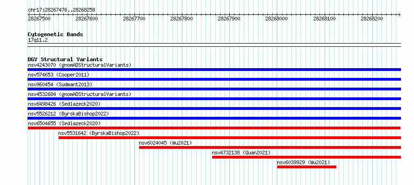This screenshot has width=414, height=185.
Task: Click ruler position 28267700
Action: [x=134, y=19]
